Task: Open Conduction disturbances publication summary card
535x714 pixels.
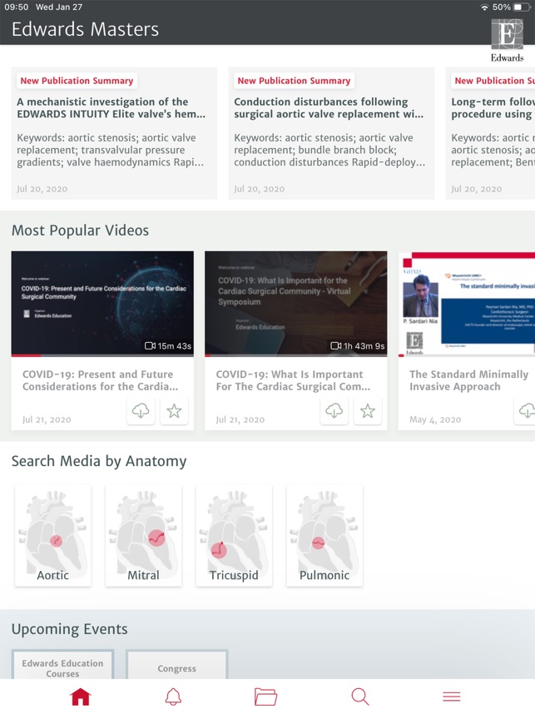Action: click(x=331, y=133)
